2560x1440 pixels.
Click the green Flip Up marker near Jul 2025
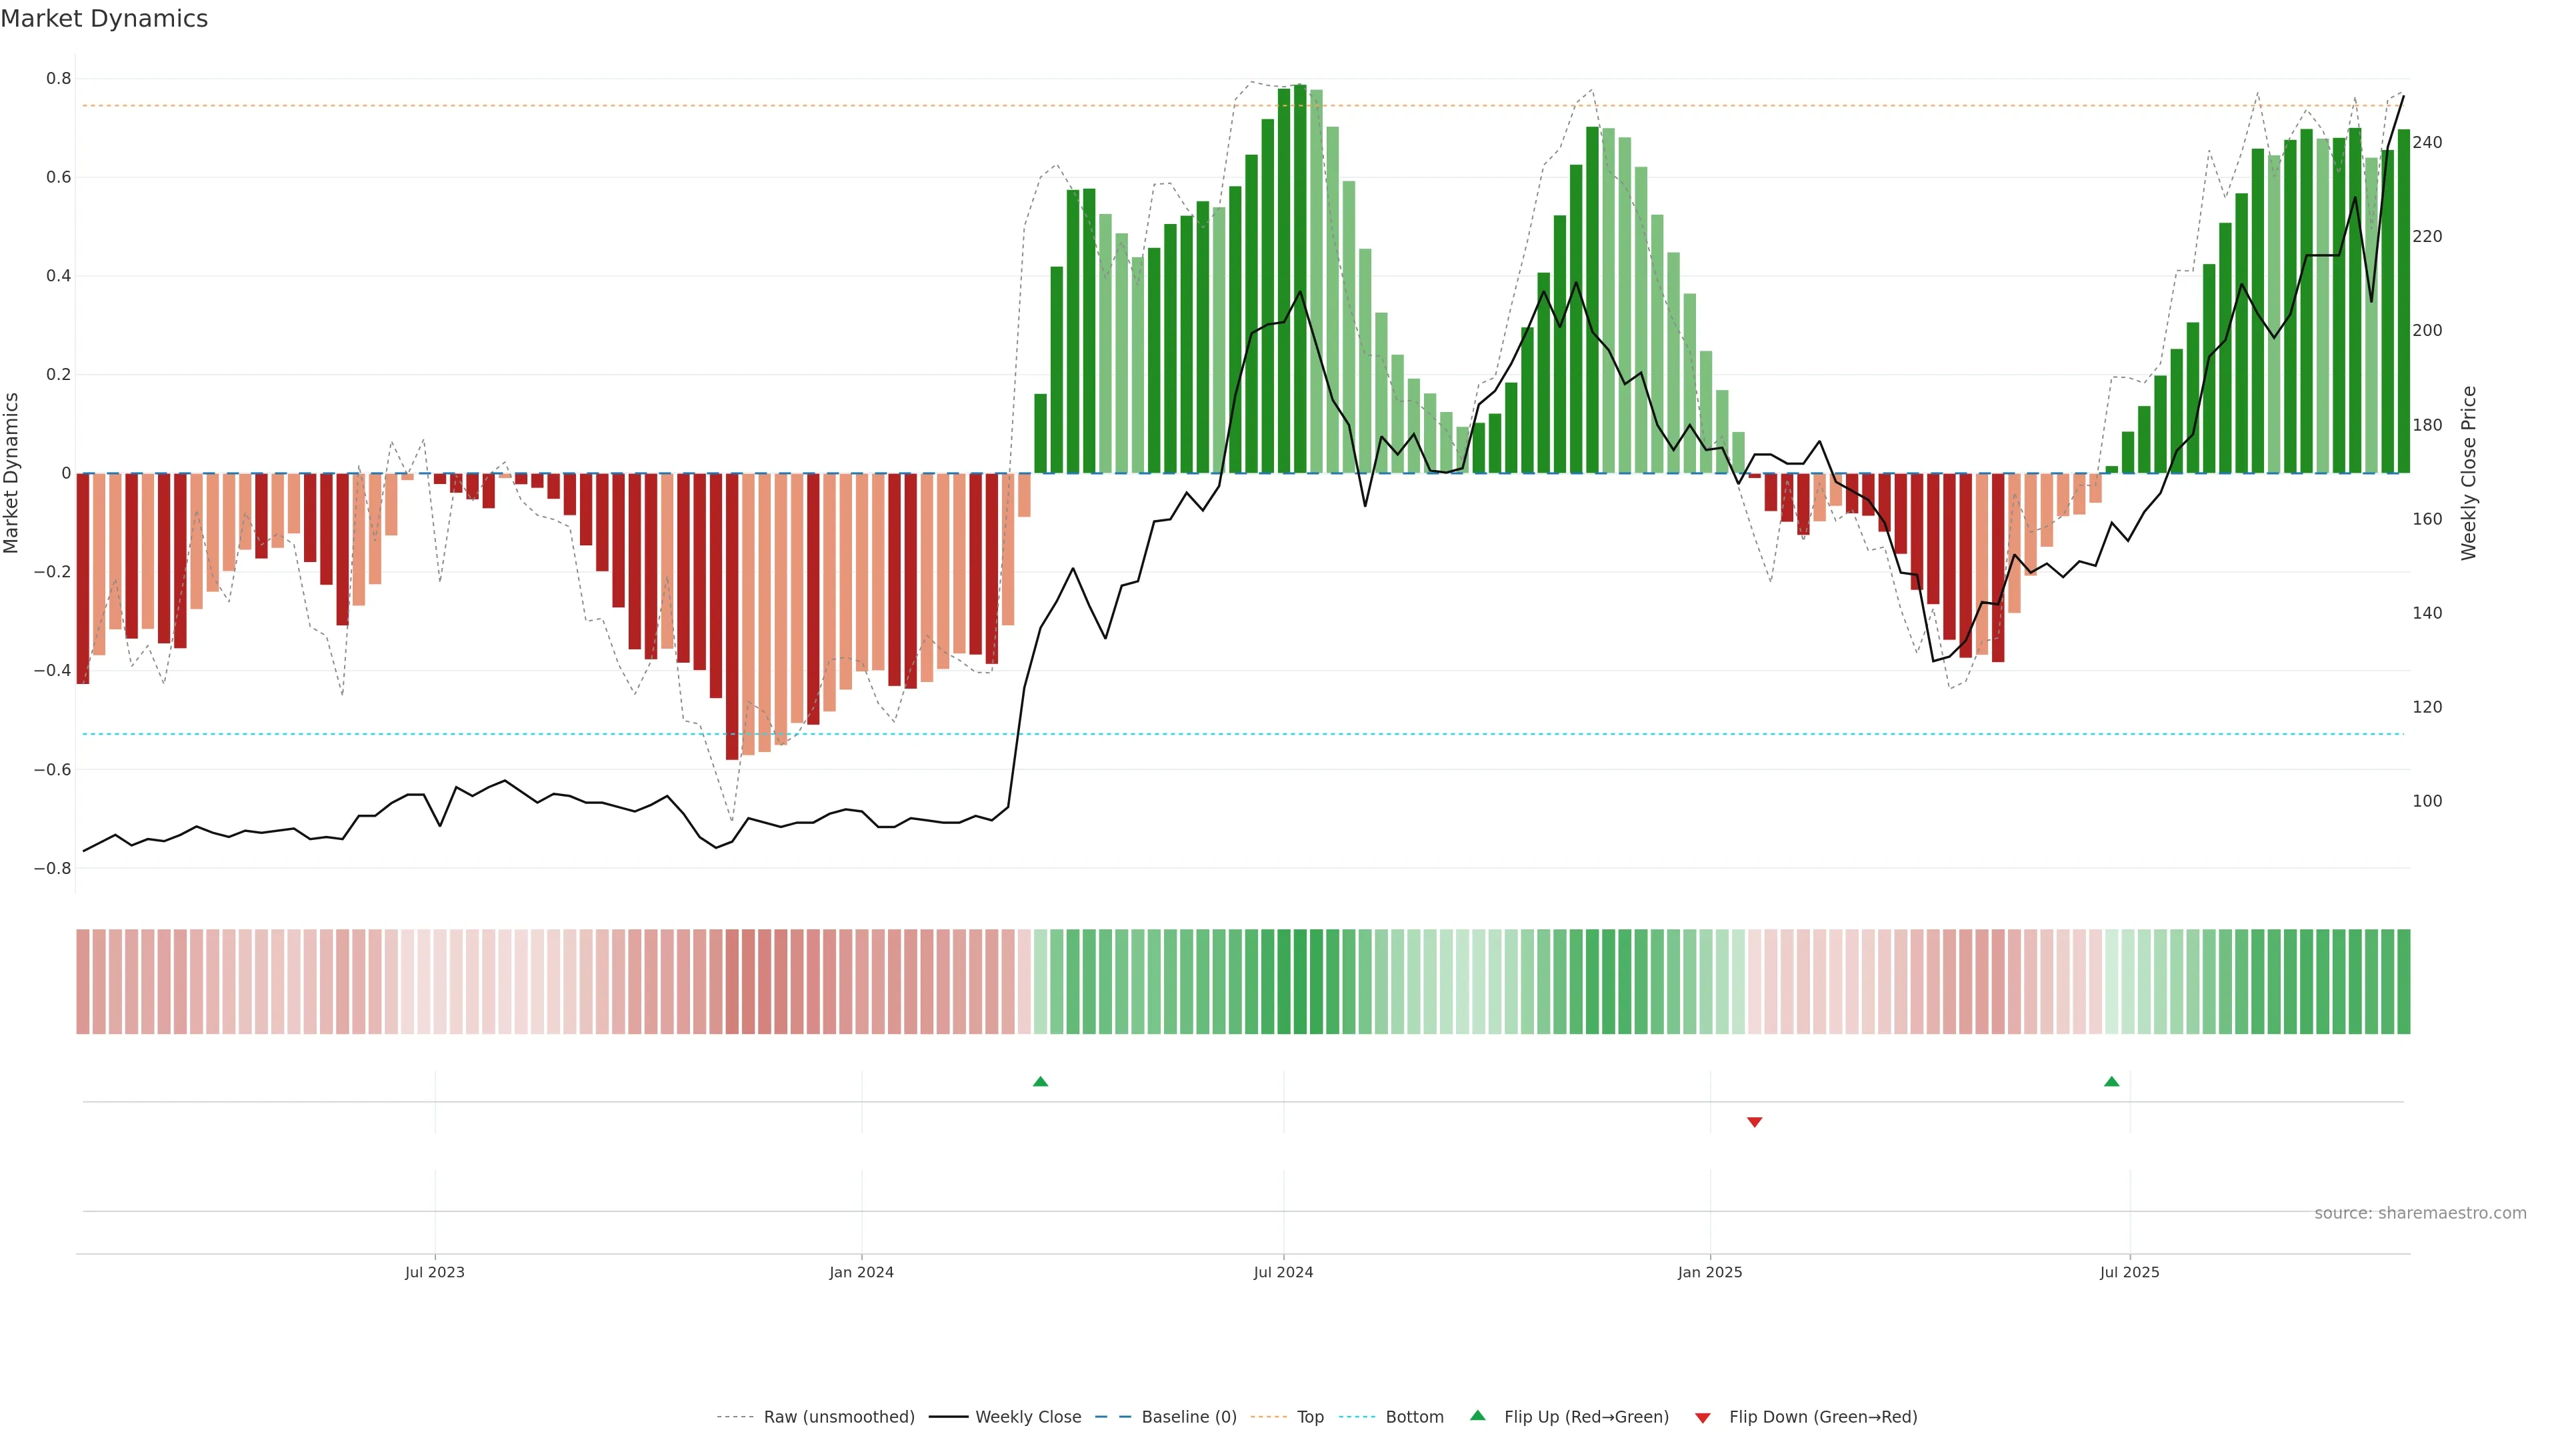[x=2112, y=1081]
